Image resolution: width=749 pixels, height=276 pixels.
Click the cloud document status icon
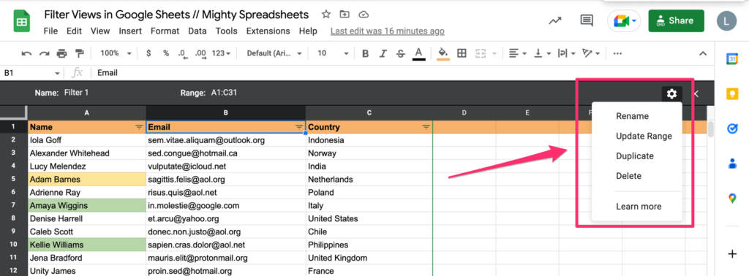(363, 15)
